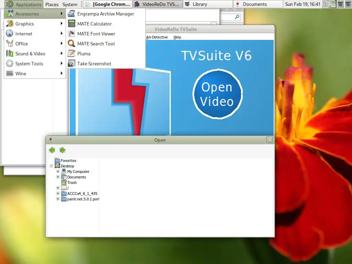Expand the paint.net.5.0.1 folder node
Screen dimensions: 352x264
pyautogui.click(x=58, y=199)
